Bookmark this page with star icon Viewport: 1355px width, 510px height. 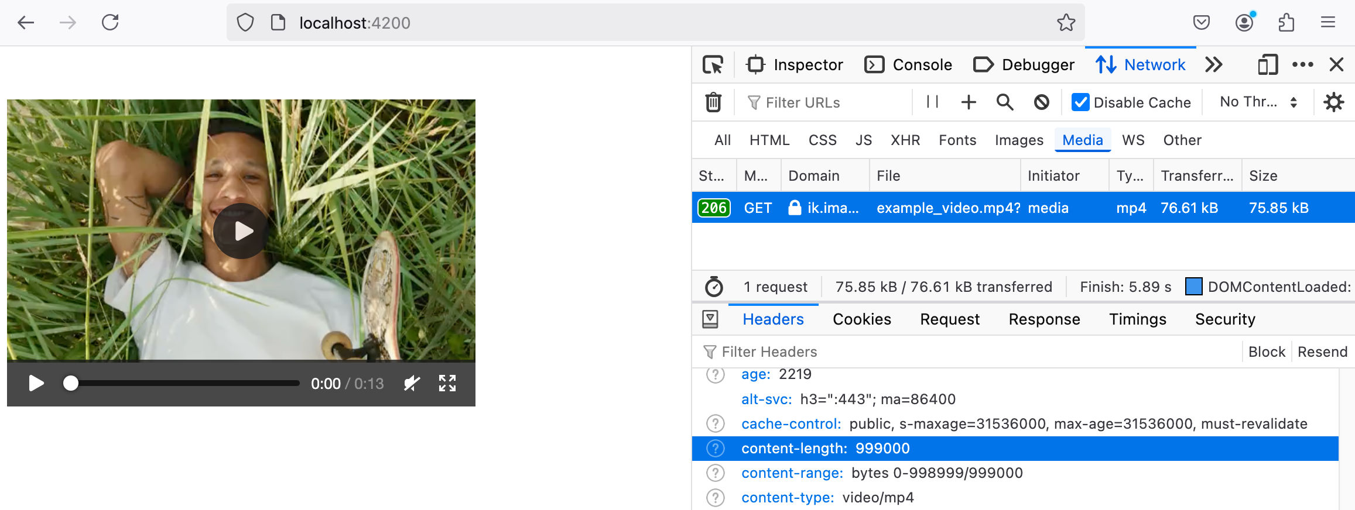(x=1066, y=23)
